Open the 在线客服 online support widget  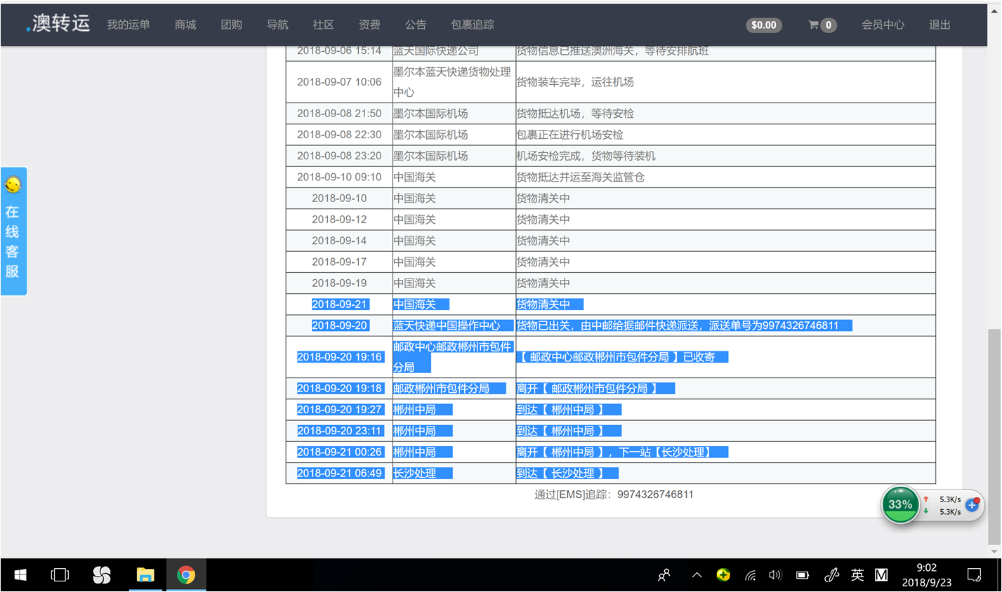click(x=13, y=231)
